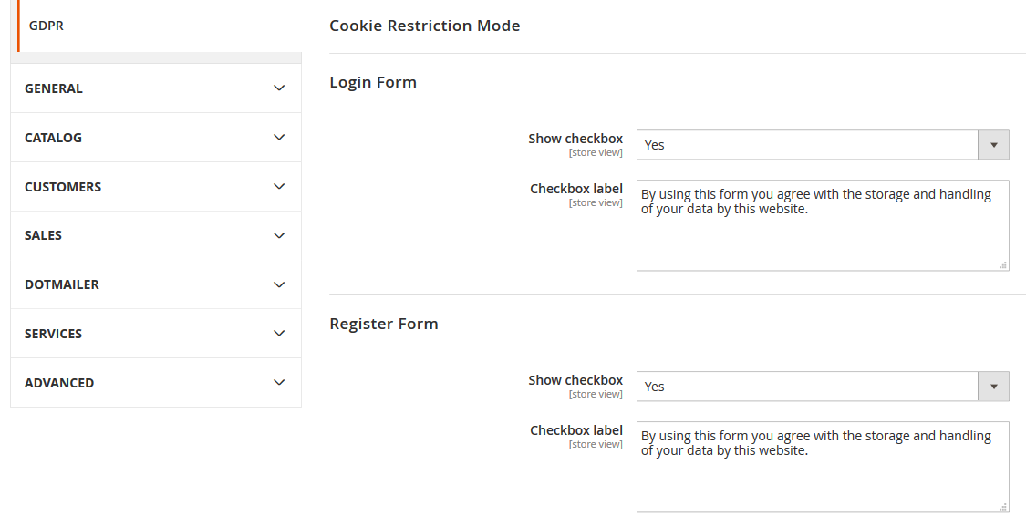Viewport: 1026px width, 527px height.
Task: Click the [store view] link under Show checkbox
Action: pyautogui.click(x=596, y=152)
